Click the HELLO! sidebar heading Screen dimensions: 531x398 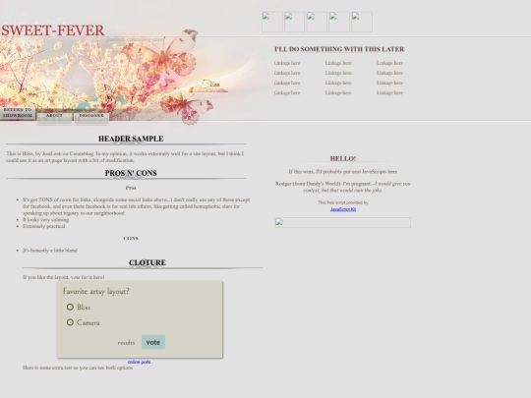click(x=343, y=159)
